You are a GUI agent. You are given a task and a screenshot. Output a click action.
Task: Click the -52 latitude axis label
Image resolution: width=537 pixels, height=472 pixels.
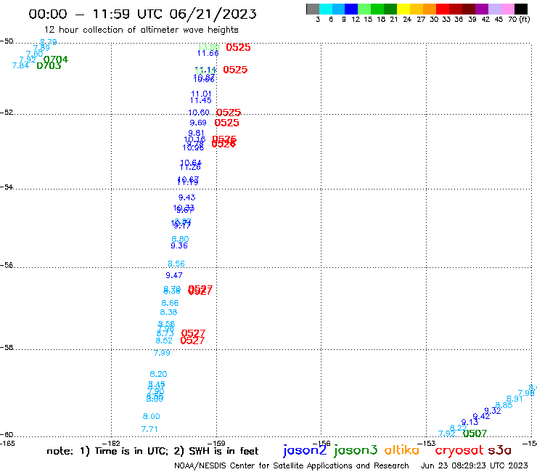tap(6, 113)
